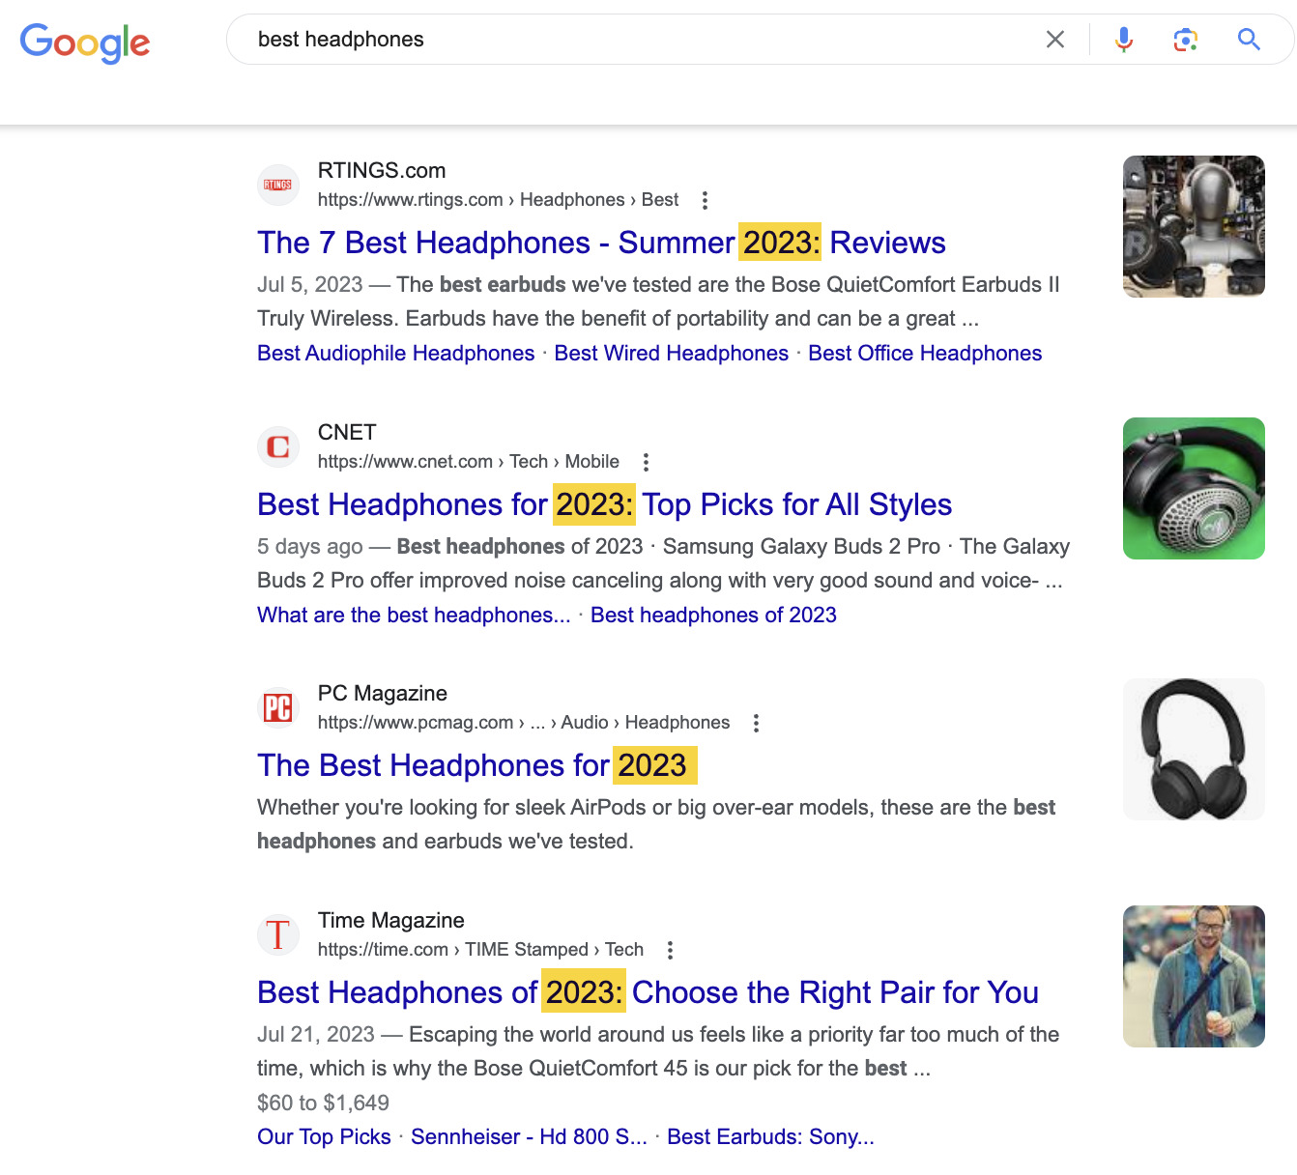Click the PC Magazine favicon

pos(278,707)
